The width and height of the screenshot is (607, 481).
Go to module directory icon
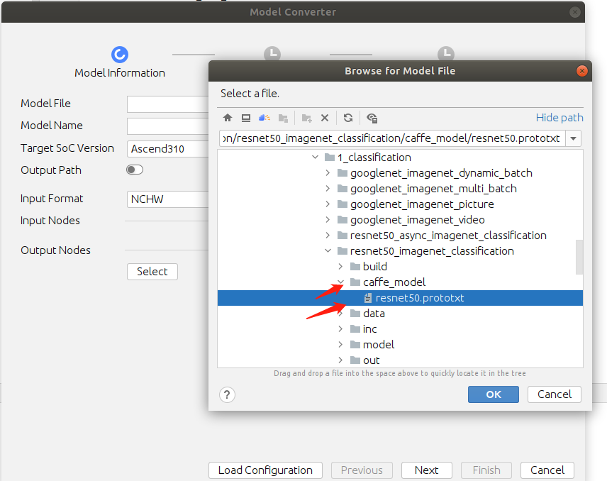pyautogui.click(x=284, y=118)
